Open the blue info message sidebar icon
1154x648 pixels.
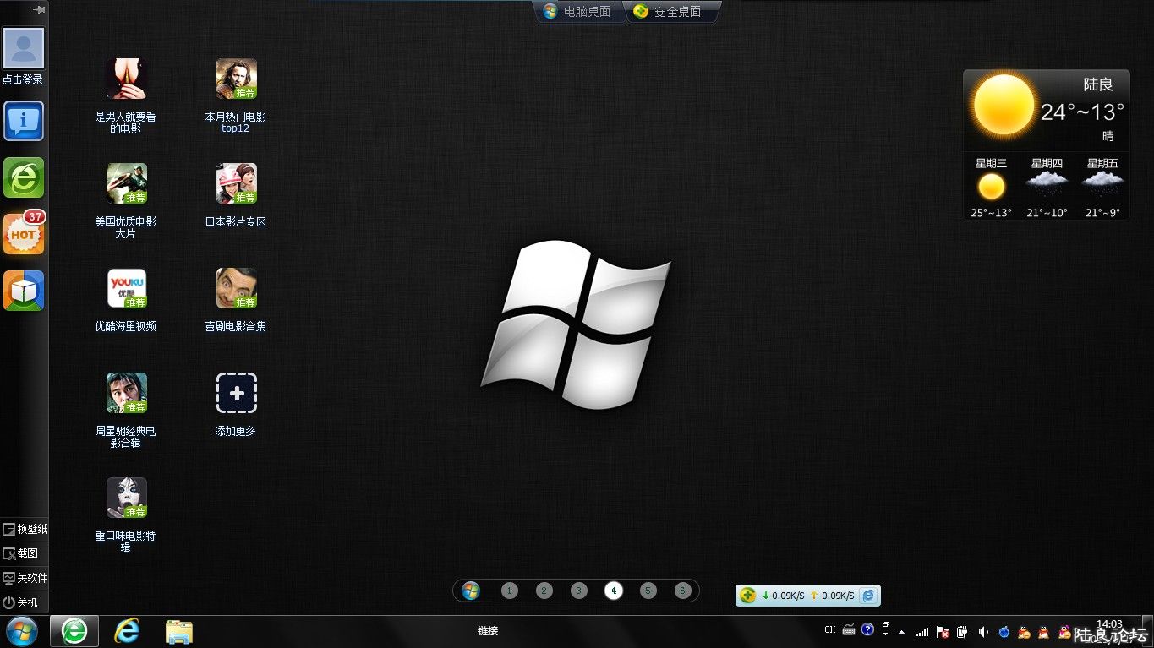[24, 122]
